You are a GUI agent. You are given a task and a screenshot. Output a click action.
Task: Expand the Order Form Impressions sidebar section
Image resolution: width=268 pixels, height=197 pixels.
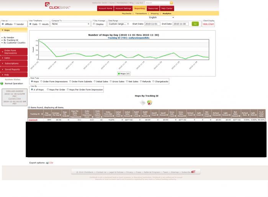(14, 52)
